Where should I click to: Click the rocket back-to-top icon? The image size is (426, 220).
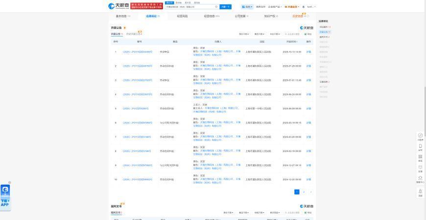pos(420,192)
